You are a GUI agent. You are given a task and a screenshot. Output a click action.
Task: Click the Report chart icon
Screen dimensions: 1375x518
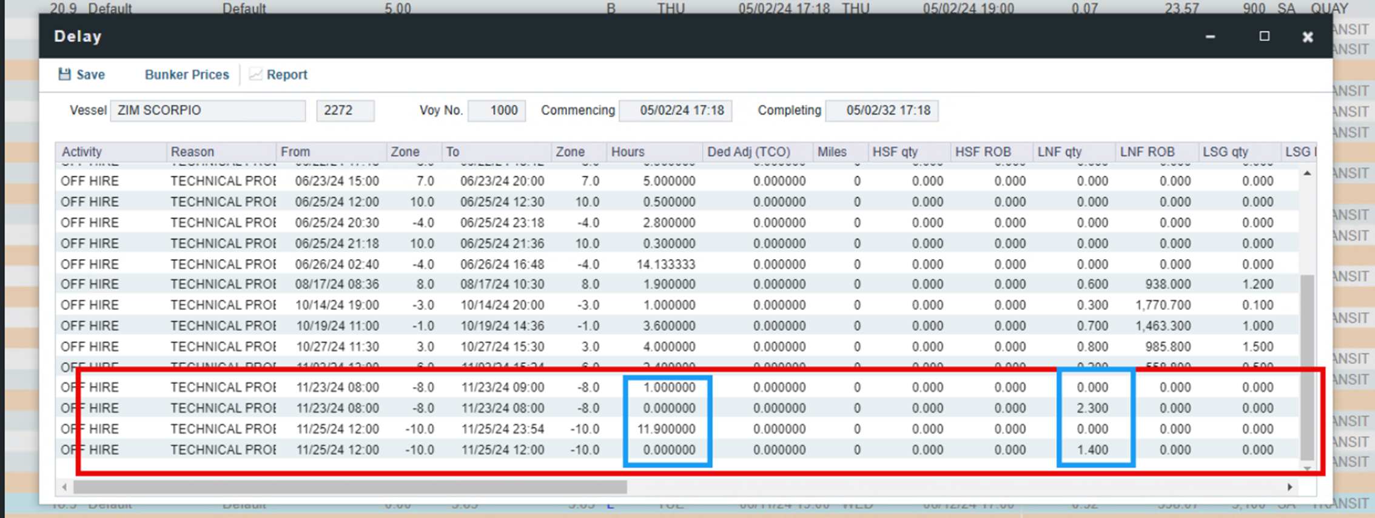255,75
